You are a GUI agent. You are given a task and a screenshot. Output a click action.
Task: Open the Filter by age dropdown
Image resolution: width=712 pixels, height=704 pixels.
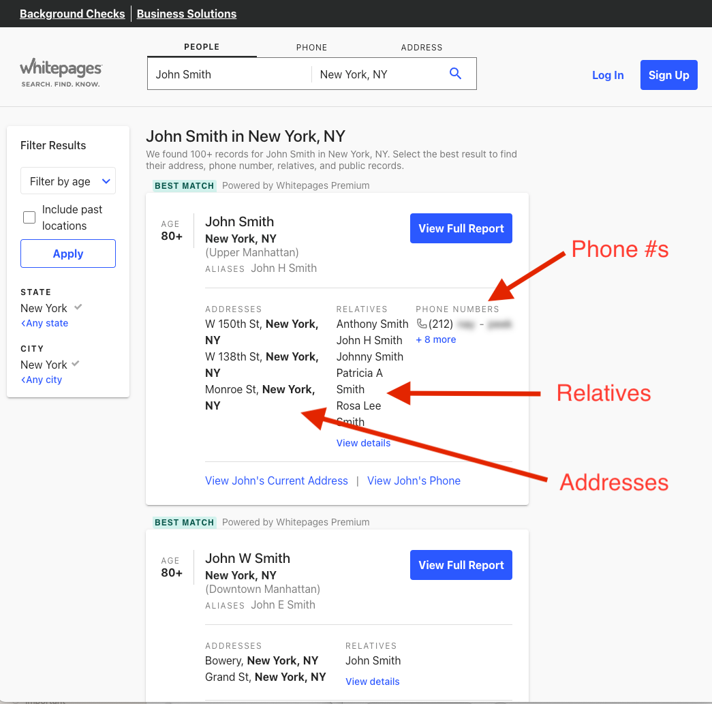(68, 181)
